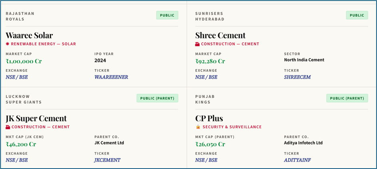Click the cement icon under JK Super Cement
The image size is (377, 169).
click(8, 127)
